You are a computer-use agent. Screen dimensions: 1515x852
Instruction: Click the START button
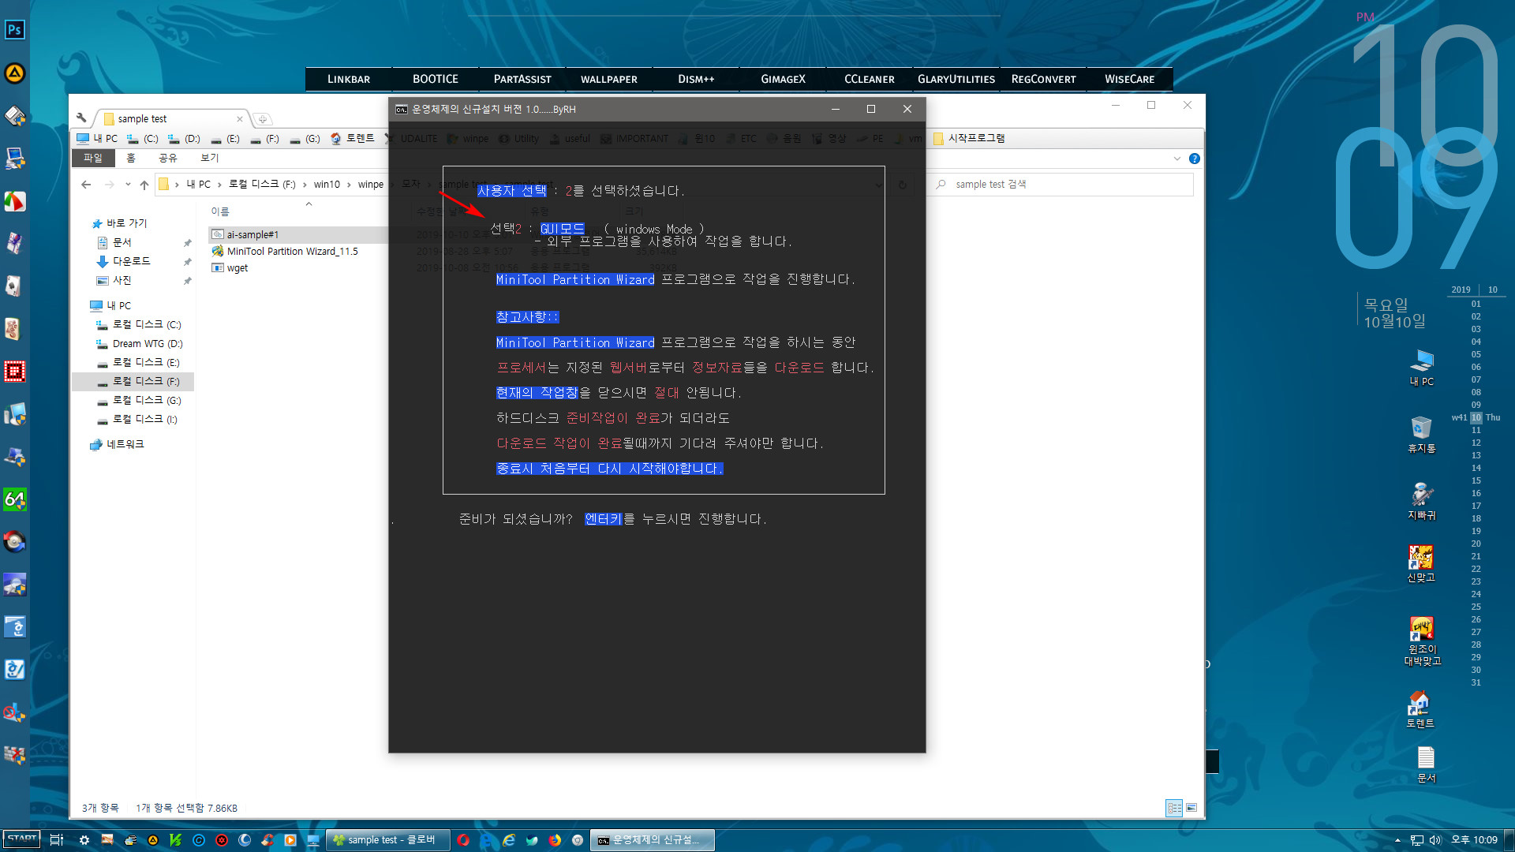(22, 839)
